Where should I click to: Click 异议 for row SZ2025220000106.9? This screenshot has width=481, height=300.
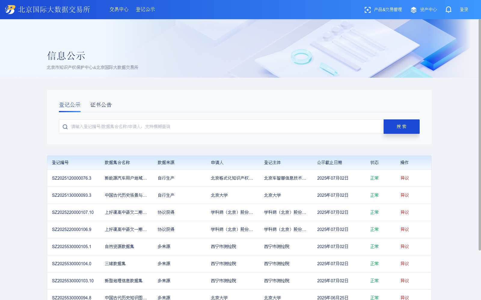coord(405,229)
